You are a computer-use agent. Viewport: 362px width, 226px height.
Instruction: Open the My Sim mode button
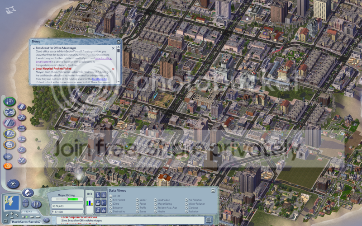click(x=36, y=204)
